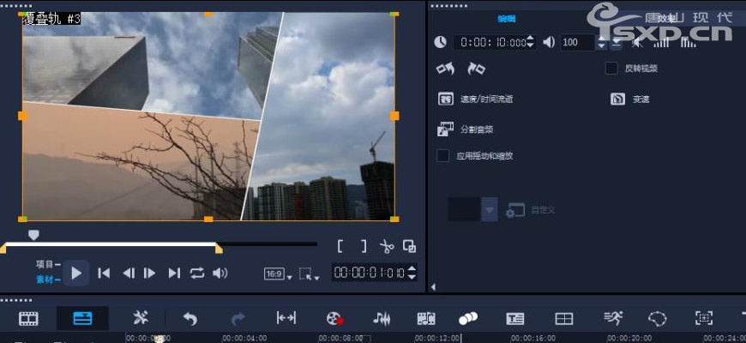Toggle the Repeat loop playback button
The width and height of the screenshot is (746, 343).
click(197, 273)
